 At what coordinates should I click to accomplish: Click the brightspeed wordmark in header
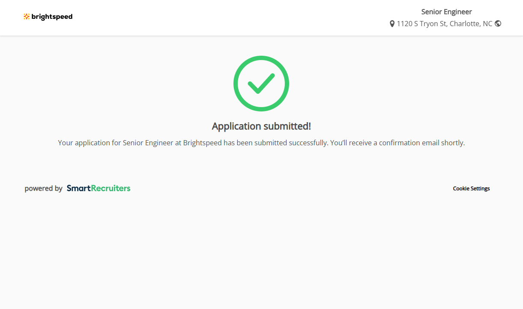tap(52, 17)
